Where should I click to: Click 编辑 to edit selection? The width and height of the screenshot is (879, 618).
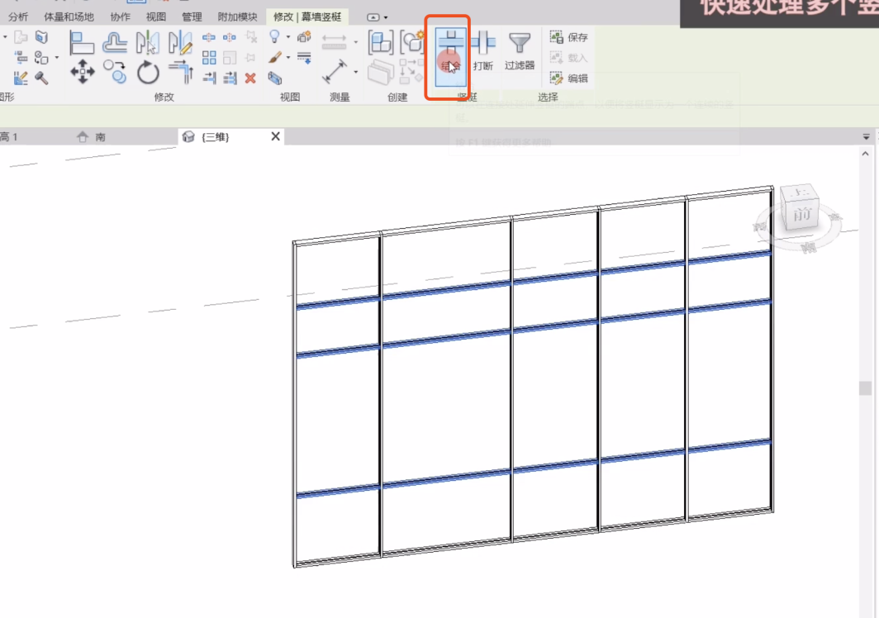569,78
